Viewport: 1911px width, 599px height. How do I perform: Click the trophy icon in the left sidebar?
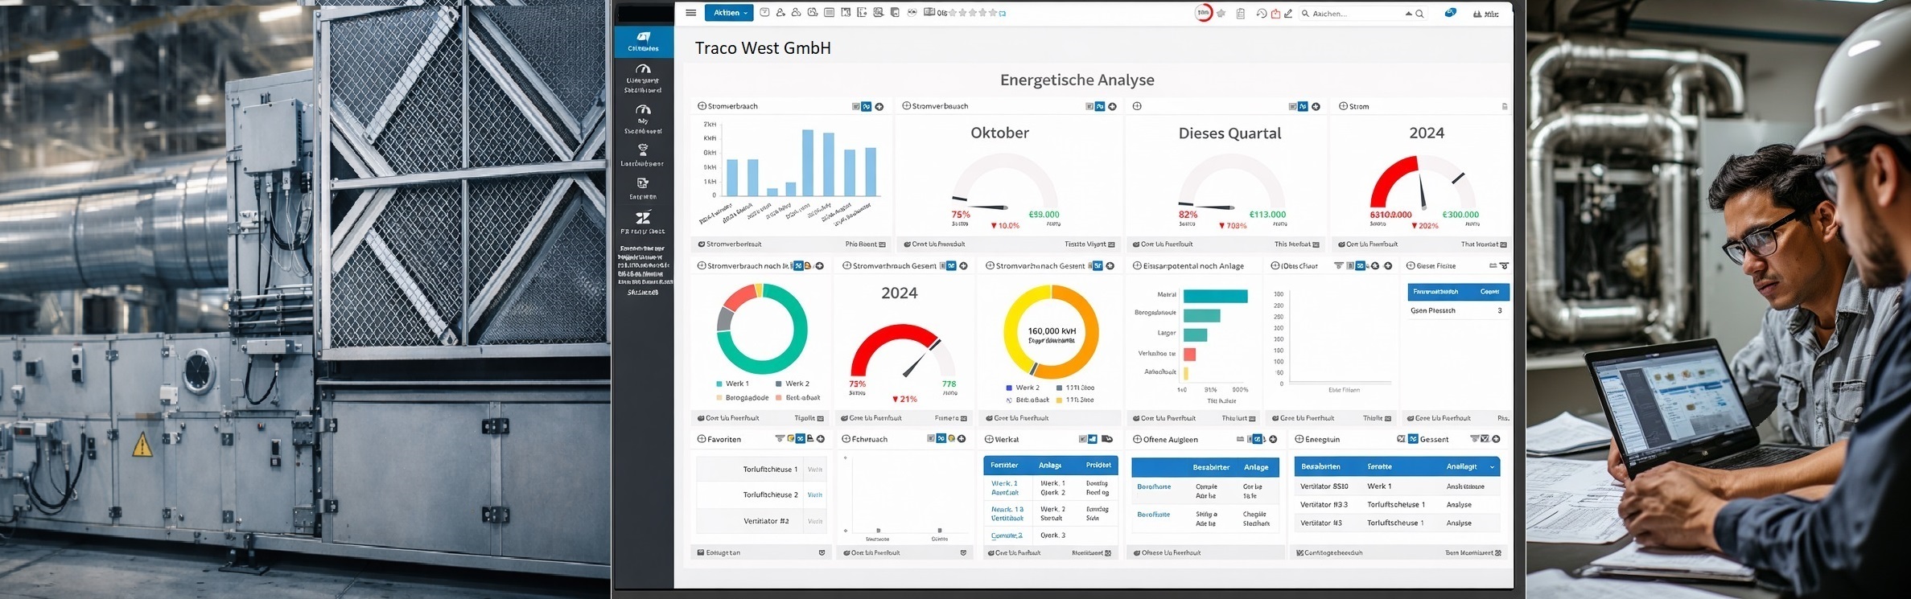pos(642,149)
